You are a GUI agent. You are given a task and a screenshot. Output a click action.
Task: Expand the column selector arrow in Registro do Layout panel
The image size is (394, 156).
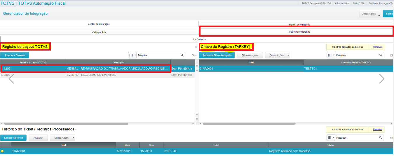[x=135, y=55]
